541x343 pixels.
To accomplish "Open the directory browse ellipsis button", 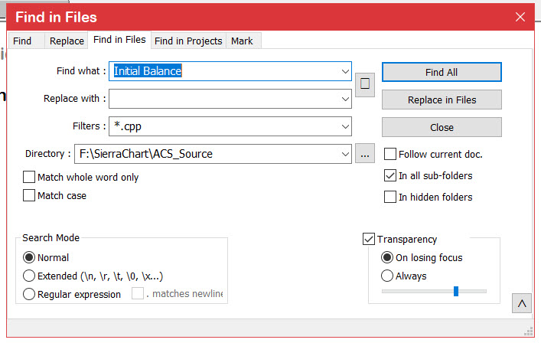I will (x=364, y=154).
